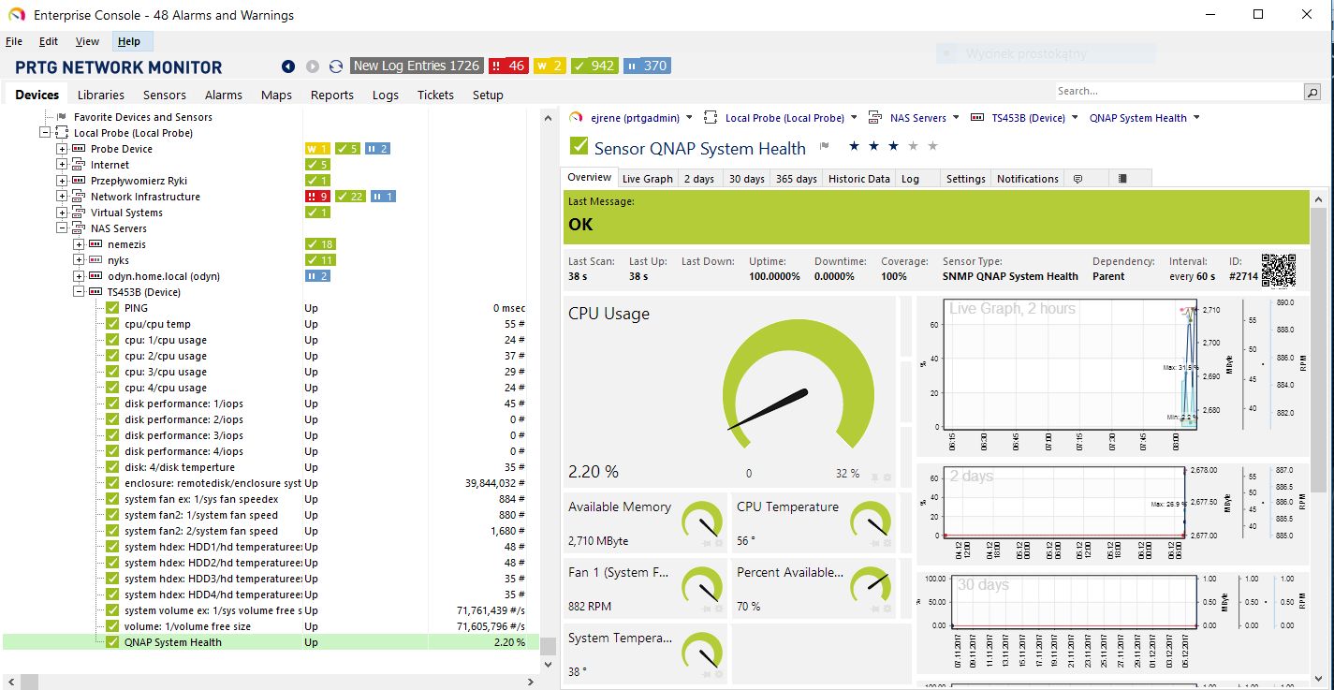Toggle the pin on Percent Available gauge

[874, 609]
